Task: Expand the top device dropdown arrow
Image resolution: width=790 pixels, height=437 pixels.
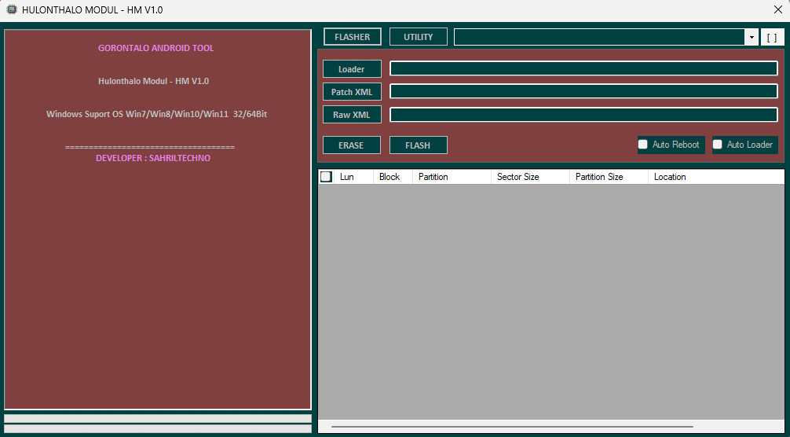Action: pyautogui.click(x=752, y=37)
